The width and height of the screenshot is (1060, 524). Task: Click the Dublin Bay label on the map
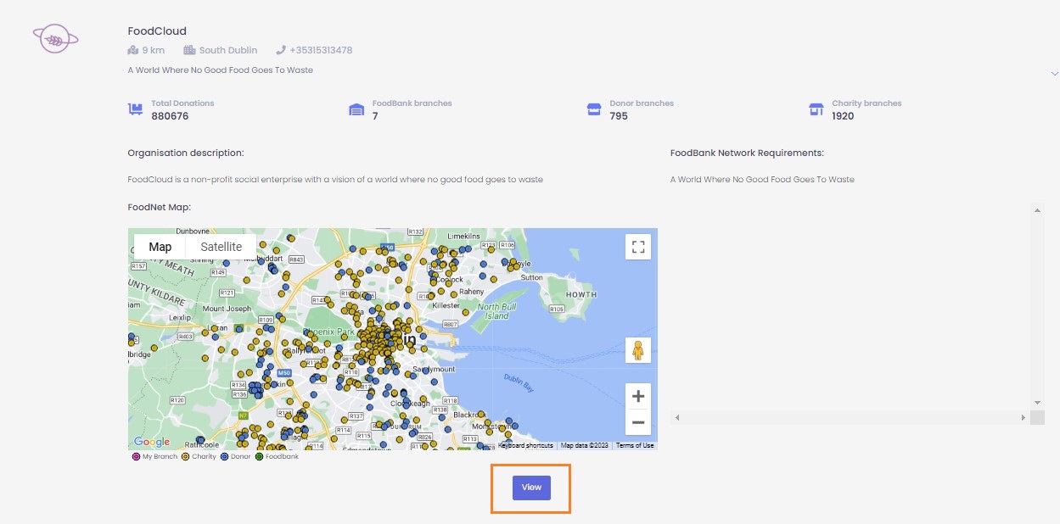coord(518,382)
